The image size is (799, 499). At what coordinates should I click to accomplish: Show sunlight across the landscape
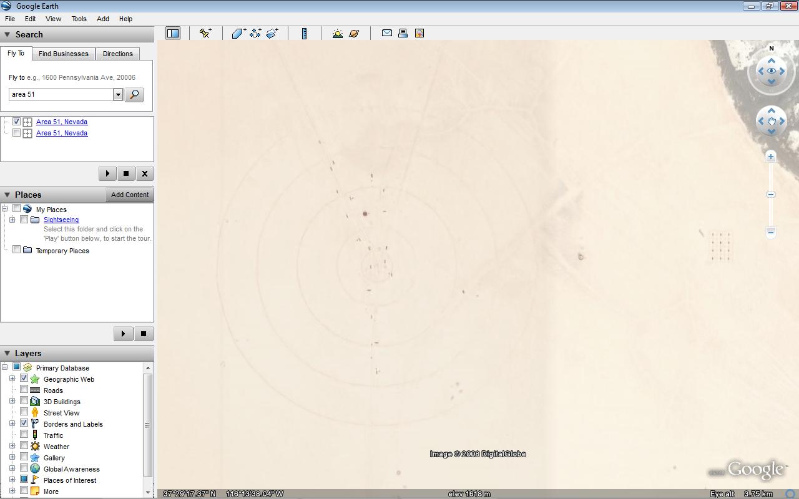coord(337,34)
